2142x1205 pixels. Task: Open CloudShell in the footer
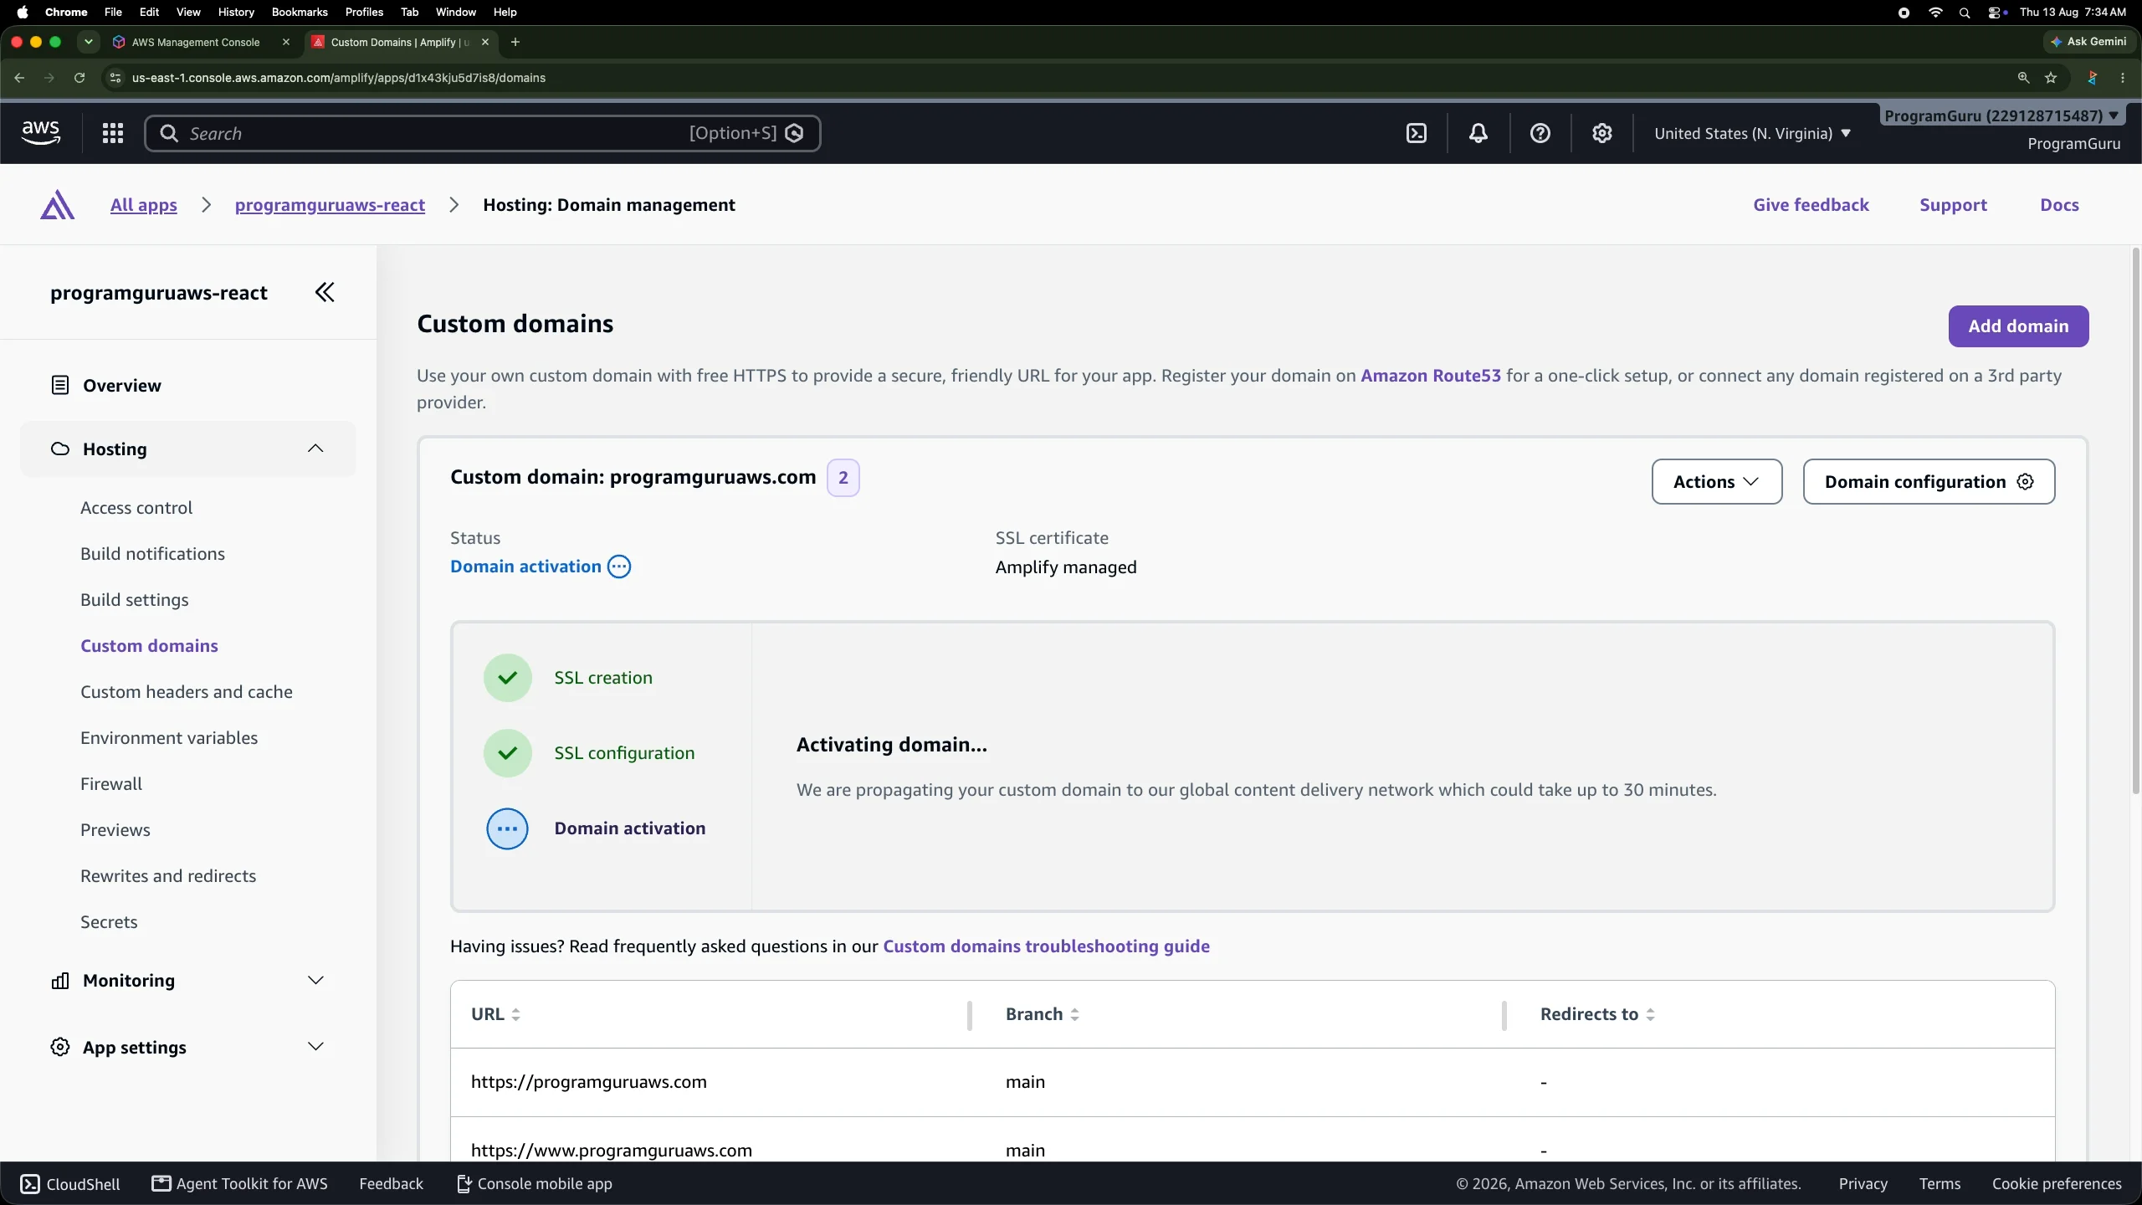70,1183
